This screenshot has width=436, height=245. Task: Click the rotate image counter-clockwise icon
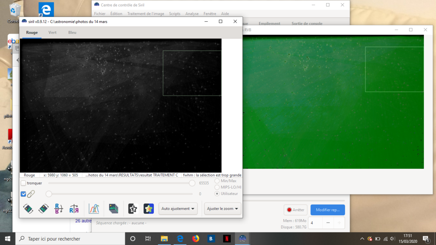28,208
